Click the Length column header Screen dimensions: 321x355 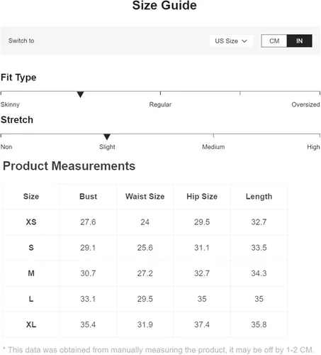259,197
